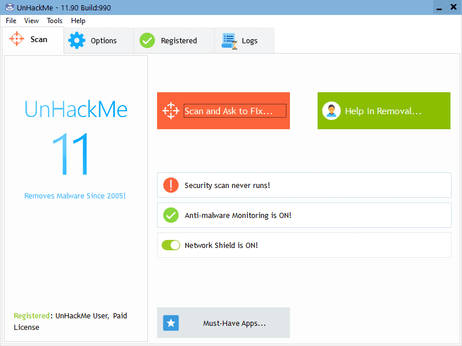This screenshot has width=462, height=346.
Task: Start Scan and Ask to Fix
Action: (223, 111)
